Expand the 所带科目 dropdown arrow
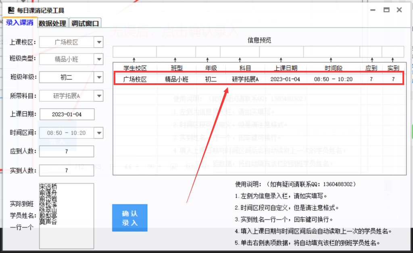The height and width of the screenshot is (253, 413). tap(99, 96)
